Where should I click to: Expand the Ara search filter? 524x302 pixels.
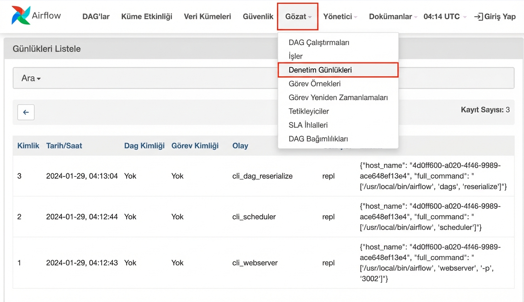point(31,78)
